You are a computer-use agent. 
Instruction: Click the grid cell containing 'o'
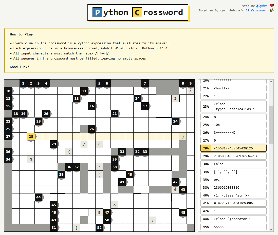coord(115,205)
